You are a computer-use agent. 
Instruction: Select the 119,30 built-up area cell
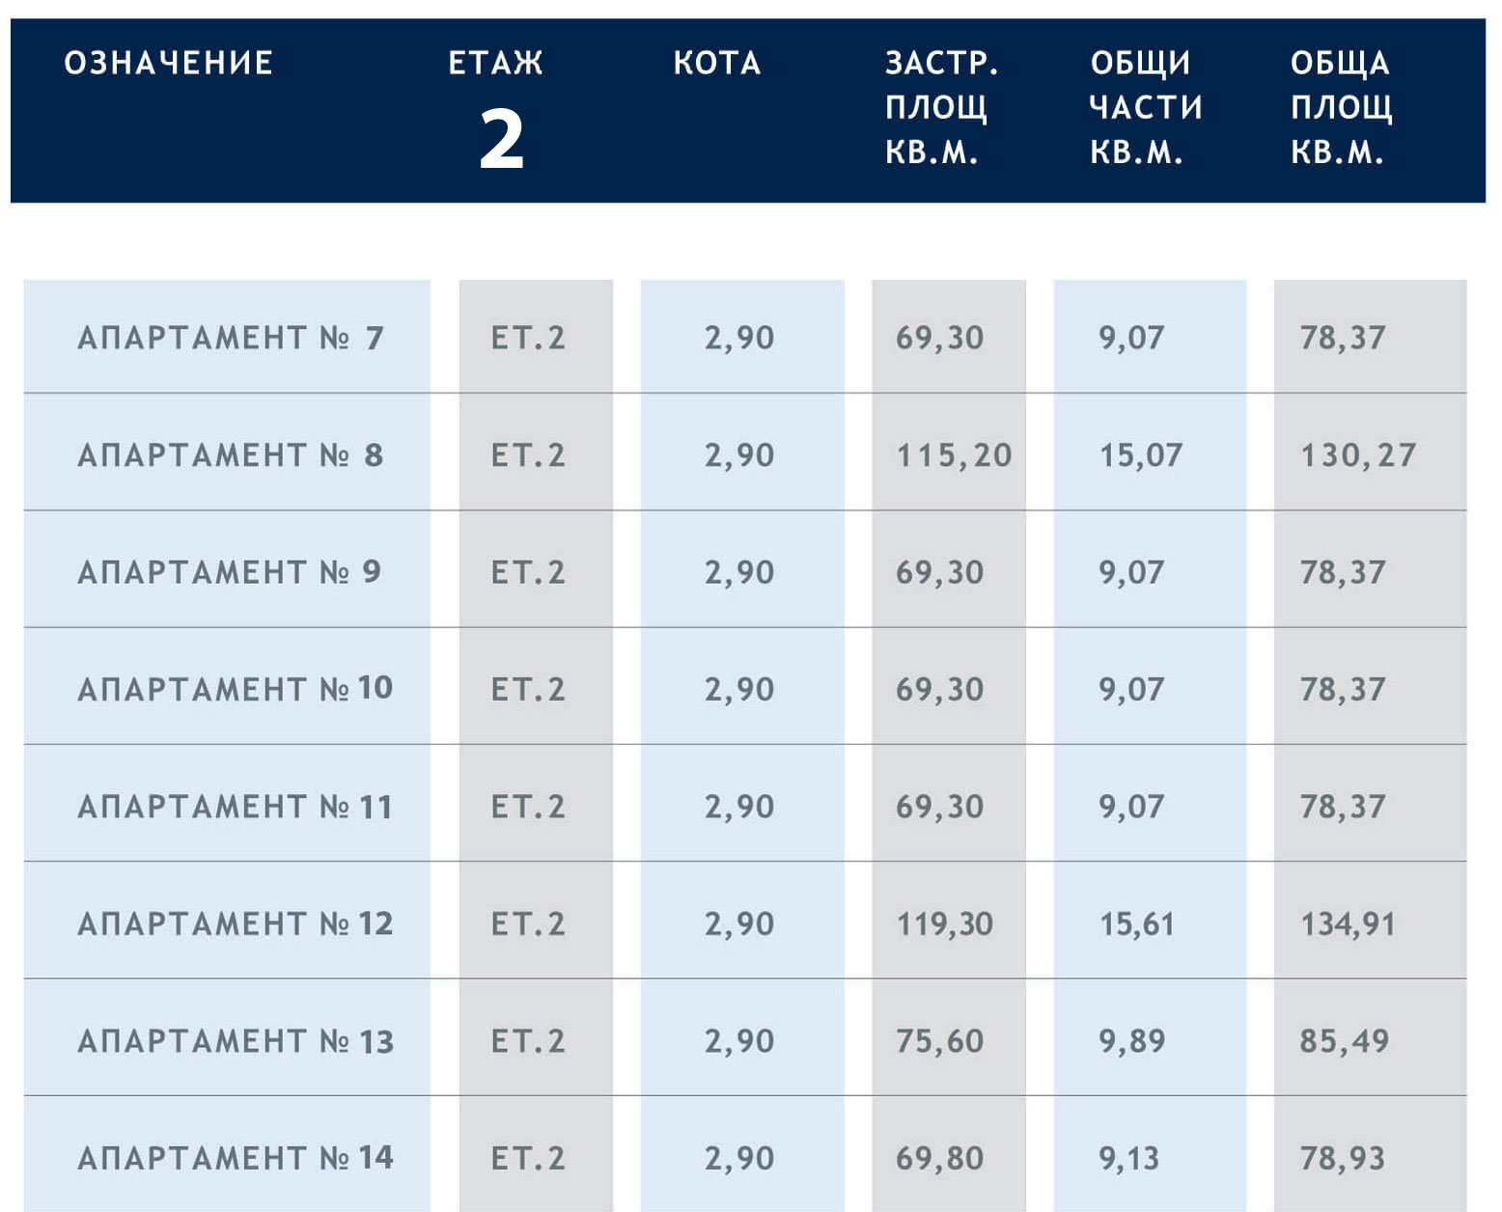[x=944, y=923]
